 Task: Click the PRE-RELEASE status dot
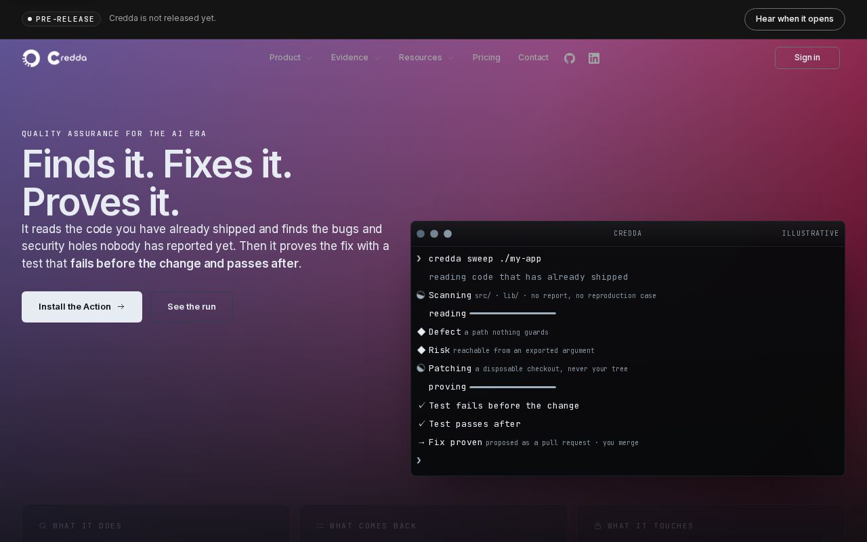30,19
